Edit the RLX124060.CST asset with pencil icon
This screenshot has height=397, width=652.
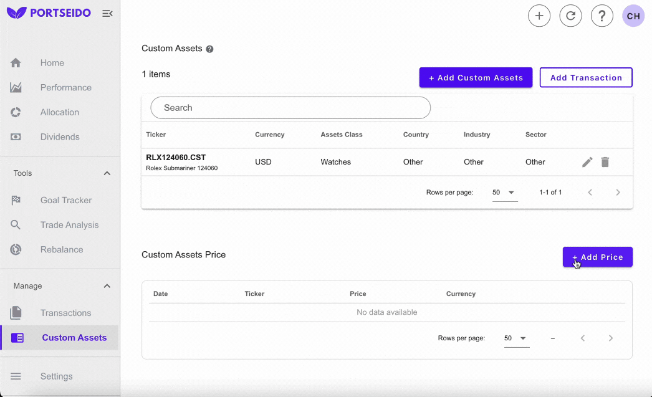pos(587,161)
